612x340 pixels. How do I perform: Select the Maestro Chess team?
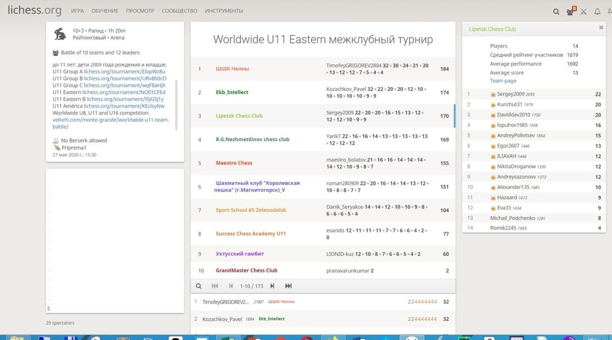(x=234, y=163)
